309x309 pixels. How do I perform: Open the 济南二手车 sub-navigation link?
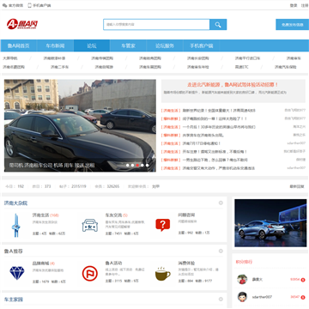59,67
